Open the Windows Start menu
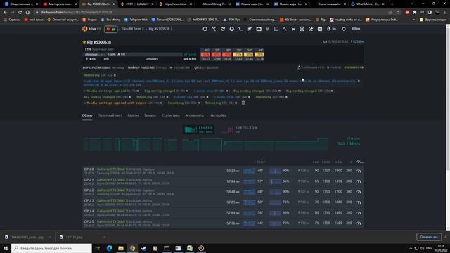The image size is (450, 253). pos(6,248)
